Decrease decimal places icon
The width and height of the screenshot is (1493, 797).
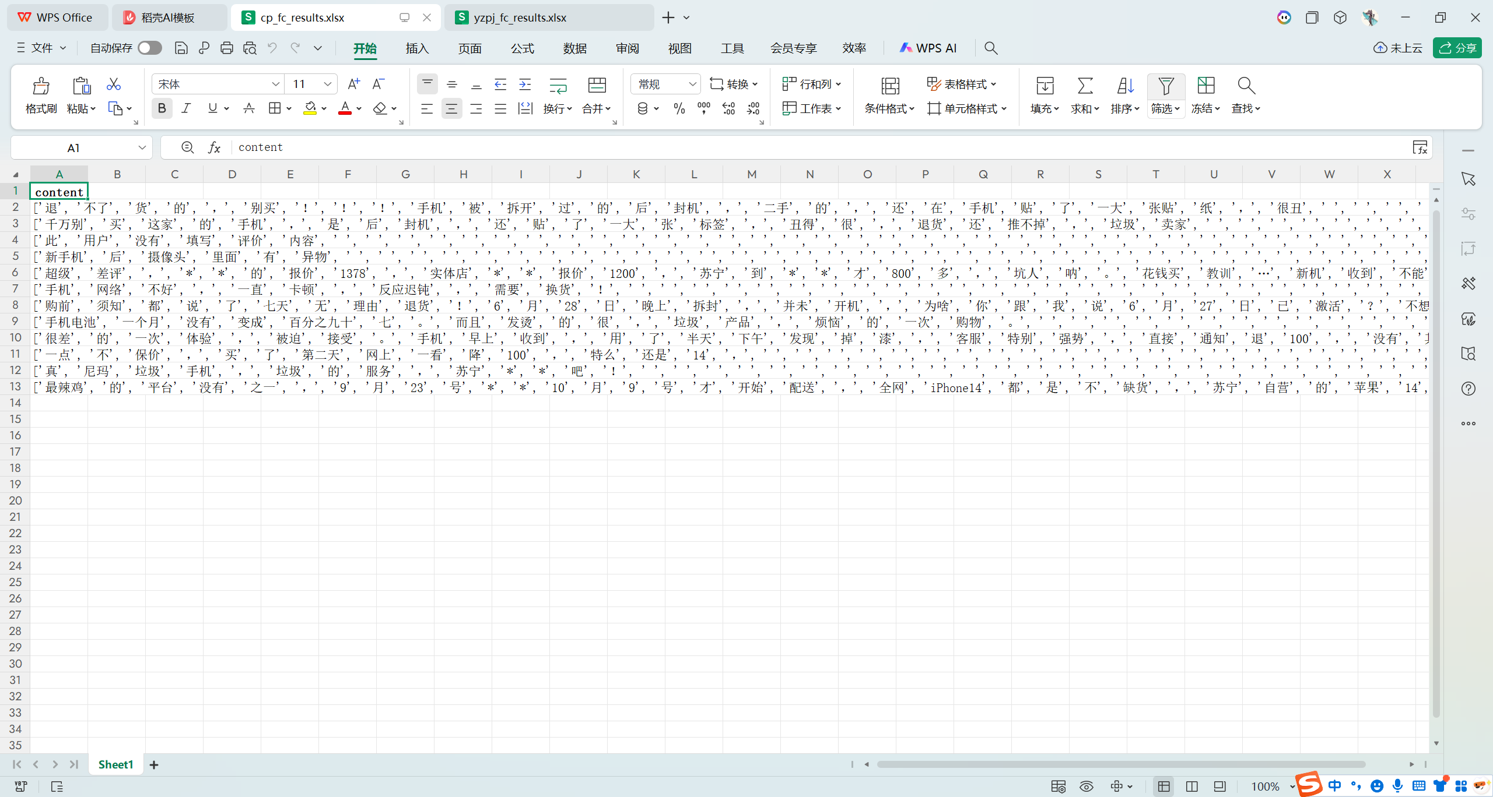click(x=753, y=108)
